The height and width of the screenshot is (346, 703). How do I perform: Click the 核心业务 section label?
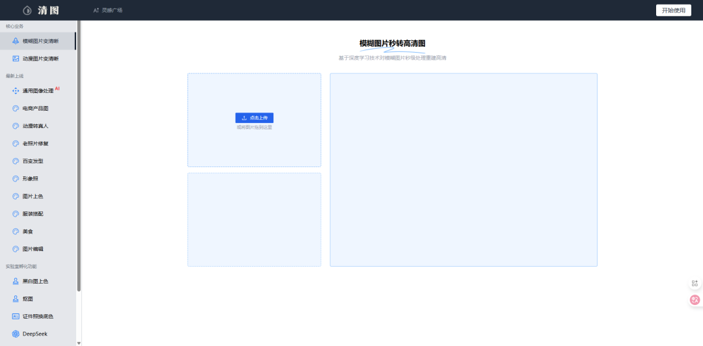14,26
